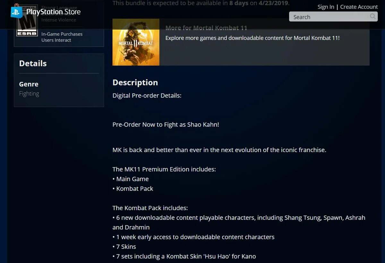Click the Description section heading
The width and height of the screenshot is (385, 263).
click(x=135, y=82)
